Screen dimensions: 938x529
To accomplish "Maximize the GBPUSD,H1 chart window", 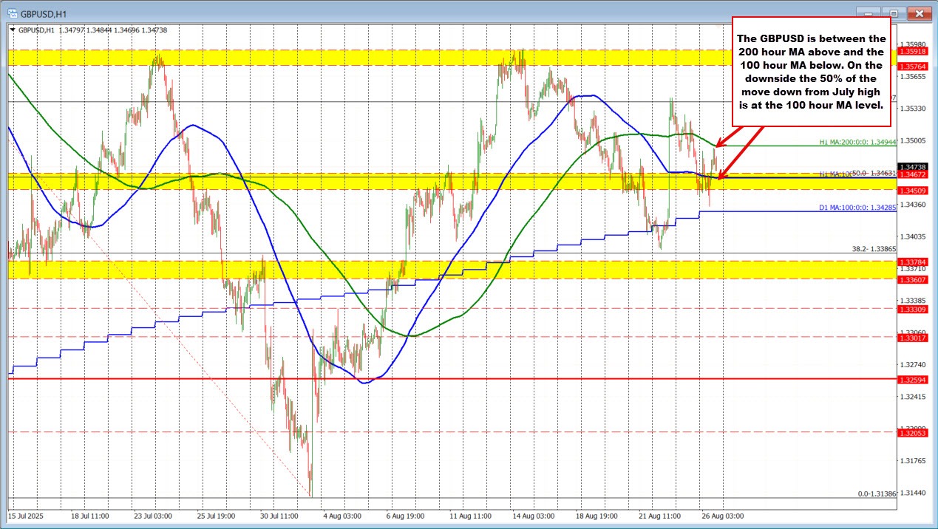I will click(x=894, y=13).
